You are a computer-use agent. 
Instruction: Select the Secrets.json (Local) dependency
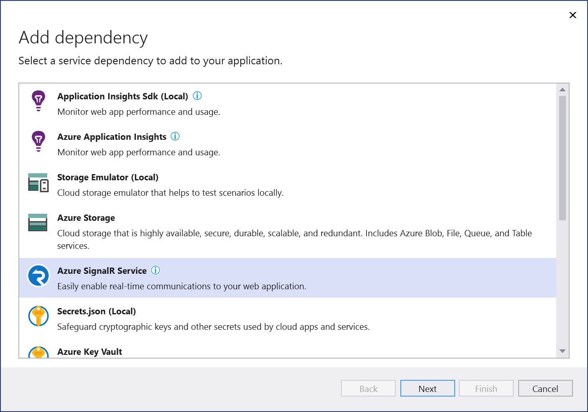point(167,318)
